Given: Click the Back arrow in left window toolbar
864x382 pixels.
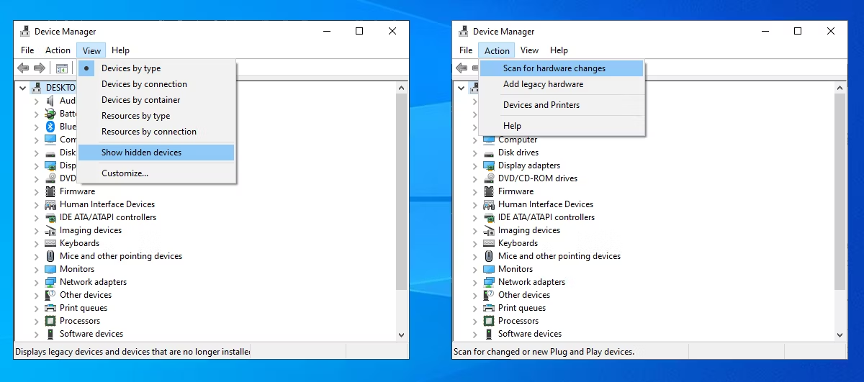Looking at the screenshot, I should 23,68.
